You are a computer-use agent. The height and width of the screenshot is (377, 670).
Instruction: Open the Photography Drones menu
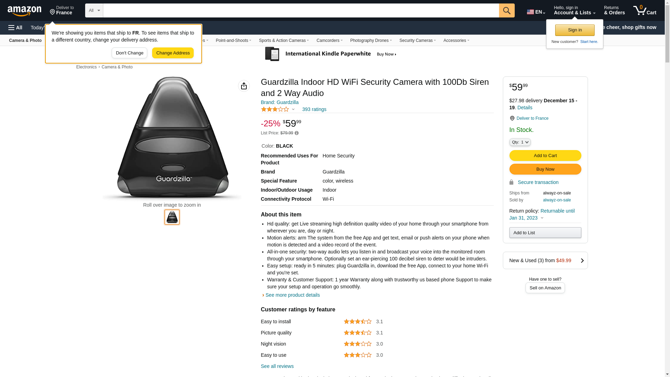(371, 40)
